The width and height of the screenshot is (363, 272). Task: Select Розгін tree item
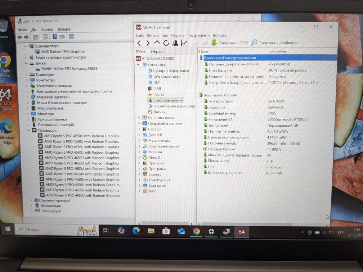(x=158, y=94)
